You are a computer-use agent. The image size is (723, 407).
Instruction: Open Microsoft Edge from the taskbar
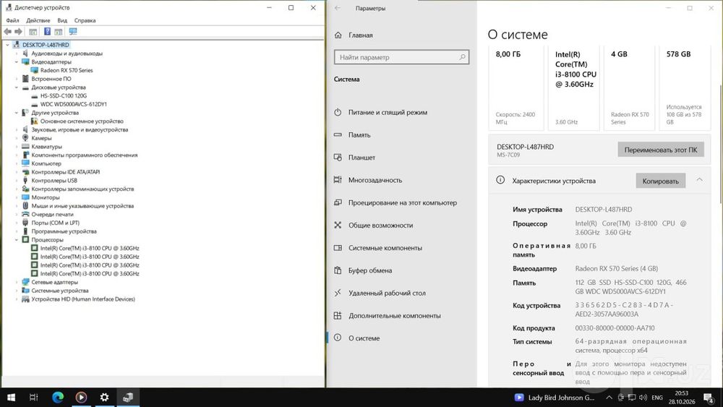point(58,397)
